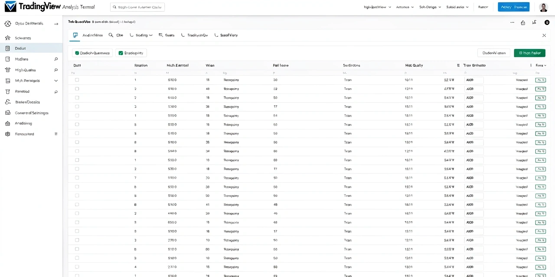Viewport: 555px width, 277px height.
Task: Click into the top search field
Action: (137, 7)
